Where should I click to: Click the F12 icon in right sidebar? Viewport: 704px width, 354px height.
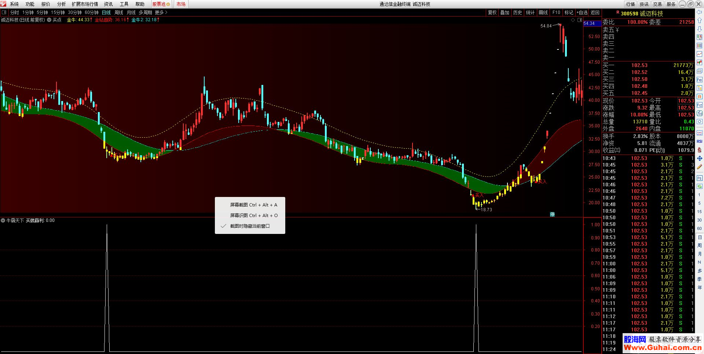point(700,105)
